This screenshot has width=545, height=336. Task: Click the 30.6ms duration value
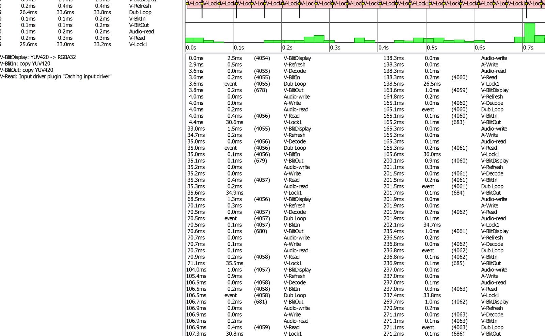coord(235,122)
